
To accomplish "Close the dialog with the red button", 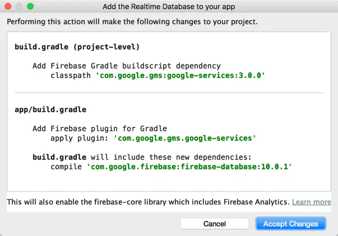I will (x=8, y=6).
